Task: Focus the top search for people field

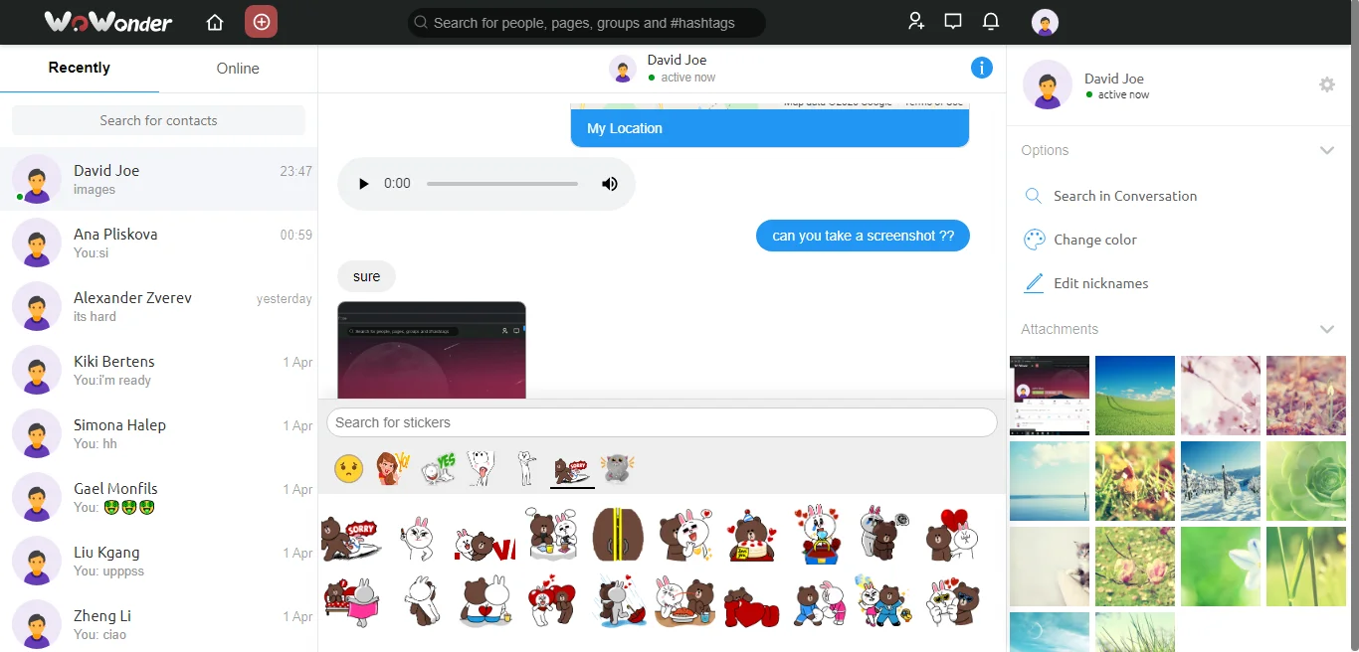Action: (x=587, y=22)
